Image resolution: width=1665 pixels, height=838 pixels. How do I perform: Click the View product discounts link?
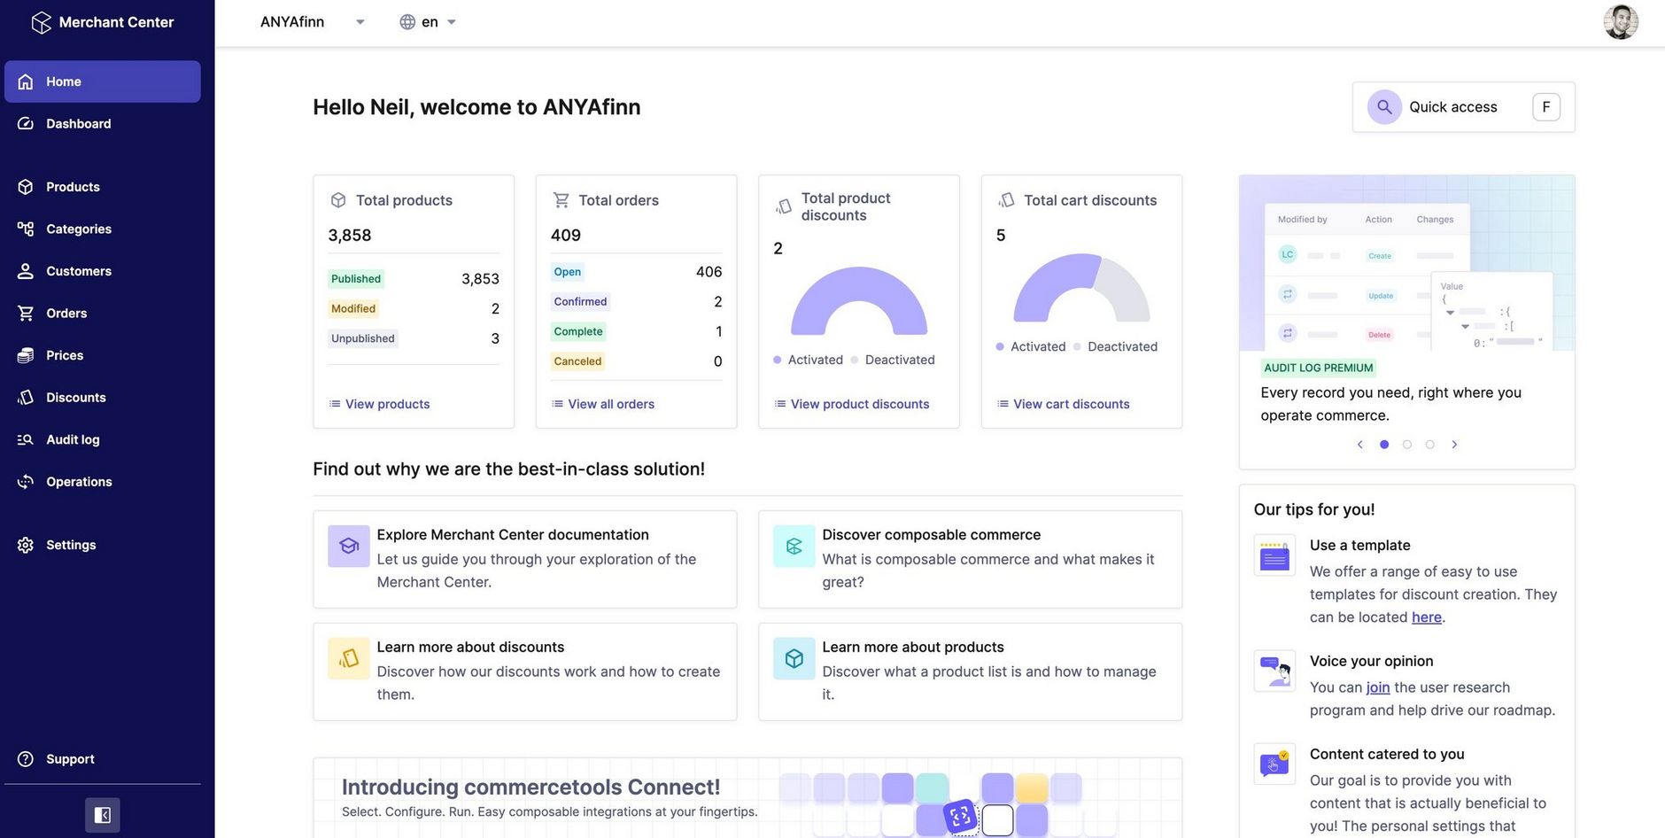click(851, 404)
